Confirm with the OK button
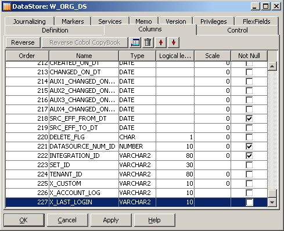 pos(24,220)
